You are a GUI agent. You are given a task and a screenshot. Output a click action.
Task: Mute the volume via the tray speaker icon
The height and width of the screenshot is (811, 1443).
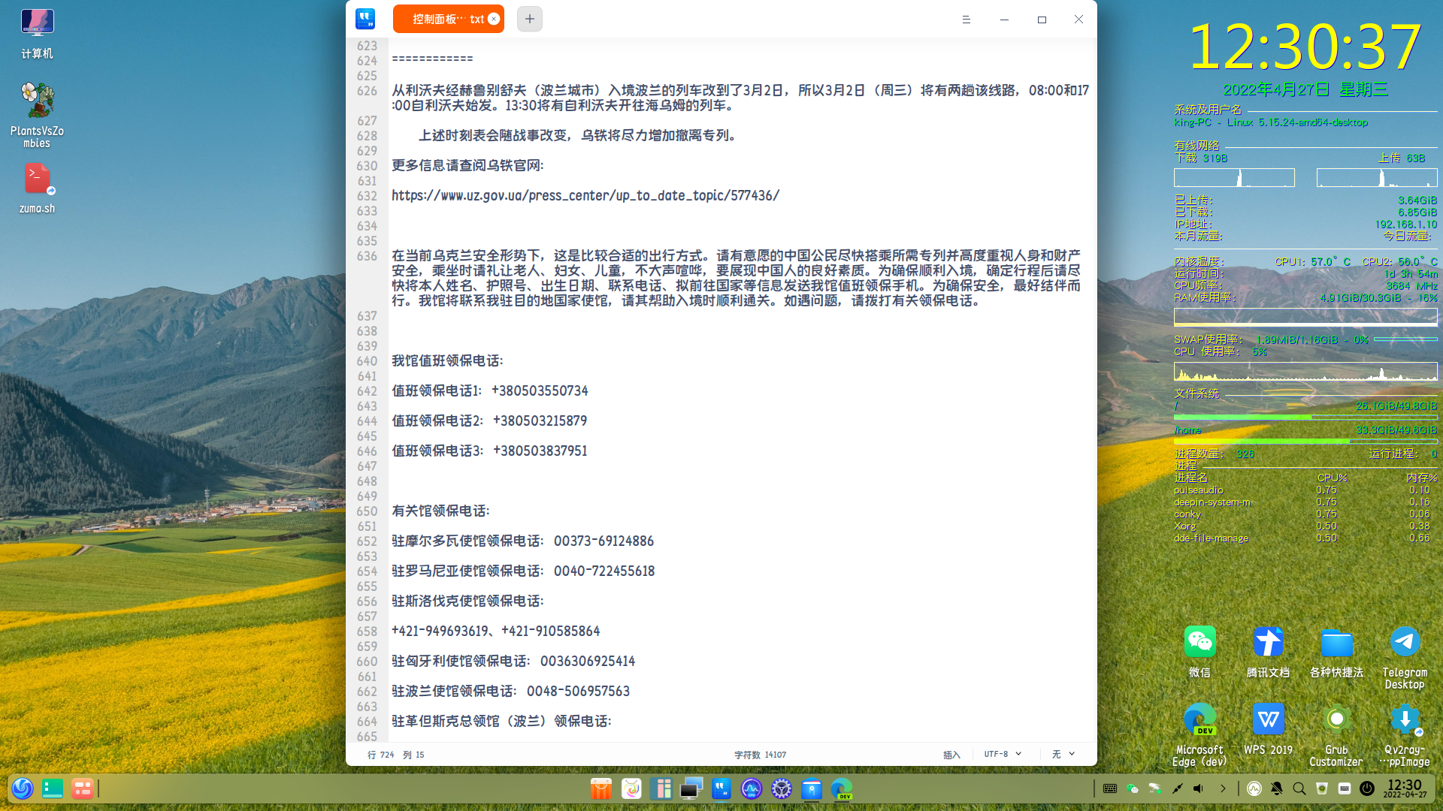(x=1199, y=788)
